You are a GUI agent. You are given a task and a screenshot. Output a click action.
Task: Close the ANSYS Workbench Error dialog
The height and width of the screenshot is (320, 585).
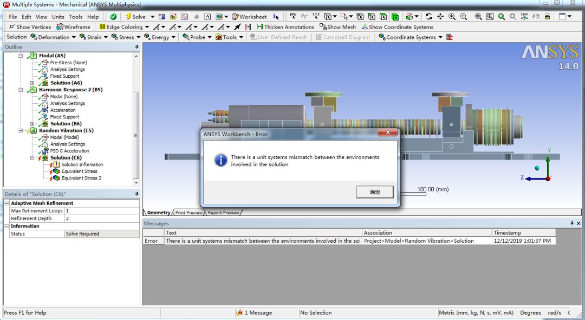coord(388,132)
